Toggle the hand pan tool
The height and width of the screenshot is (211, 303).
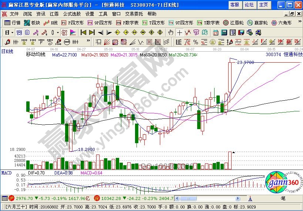point(171,32)
